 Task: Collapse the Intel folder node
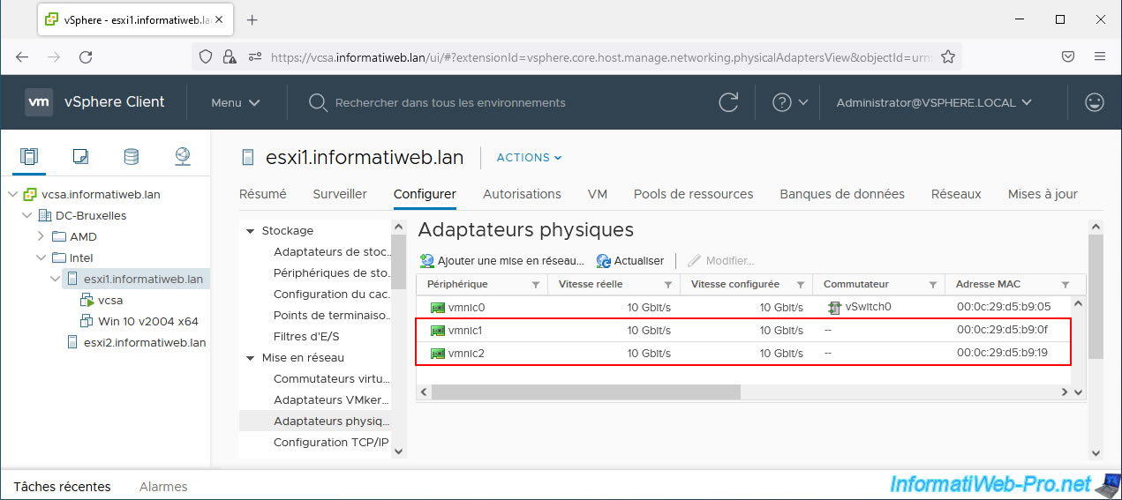(x=41, y=258)
